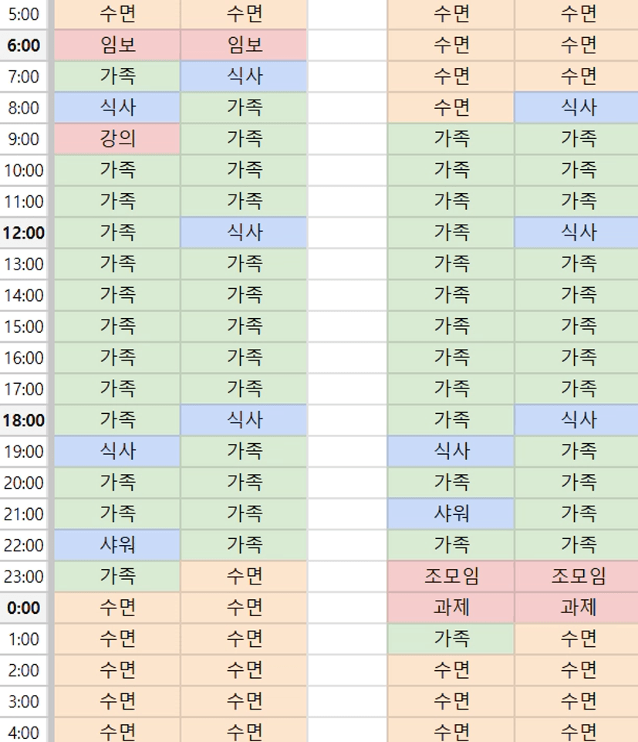
Task: Click the 8:00 time label
Action: (x=24, y=108)
